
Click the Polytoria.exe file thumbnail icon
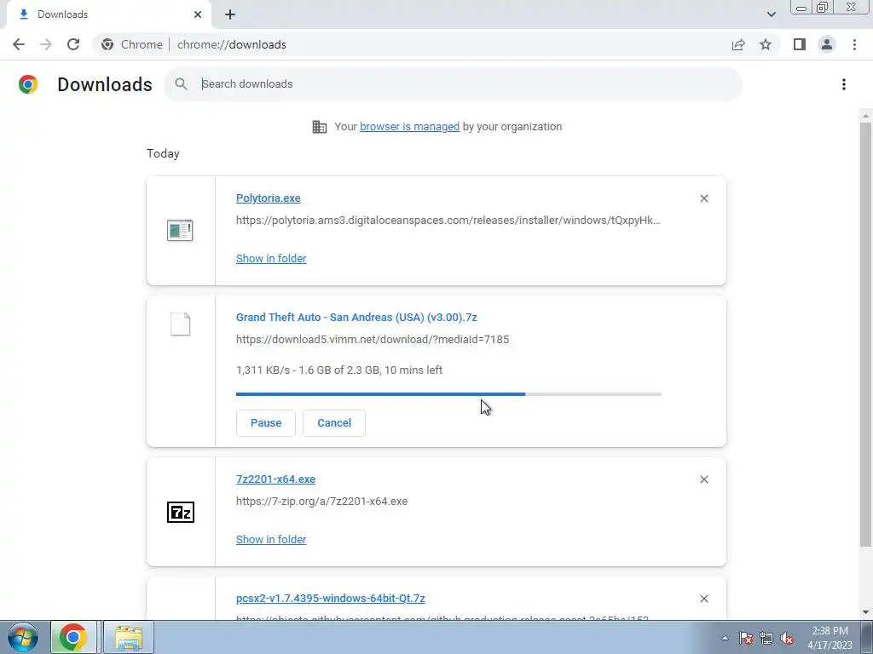[180, 230]
